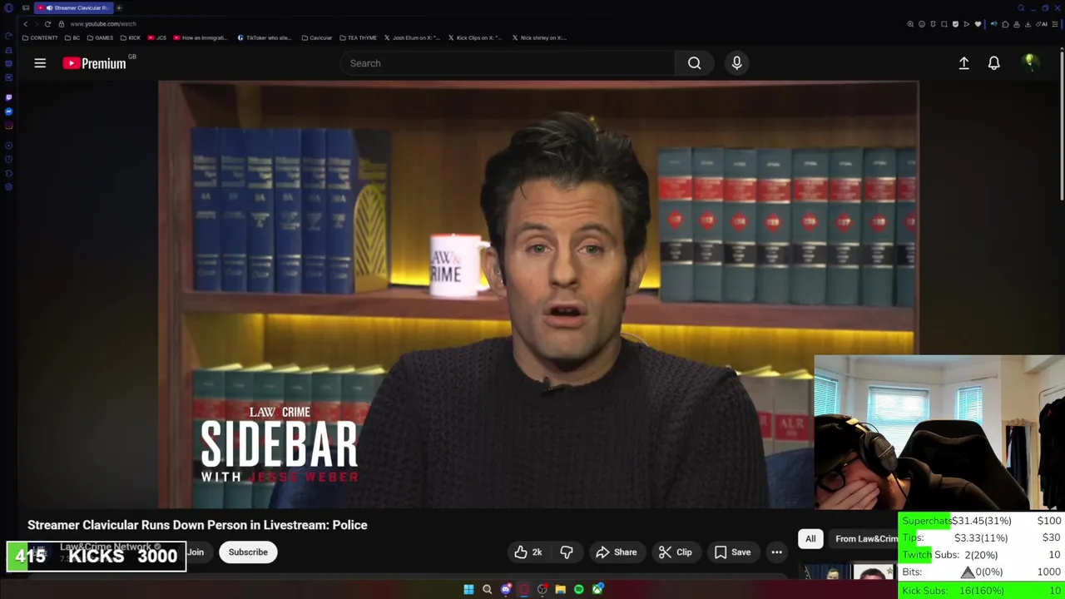
Task: Focus the YouTube Search input field
Action: 508,63
